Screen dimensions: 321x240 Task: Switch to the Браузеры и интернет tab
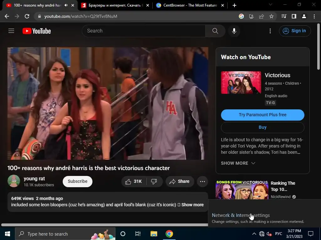[x=115, y=5]
